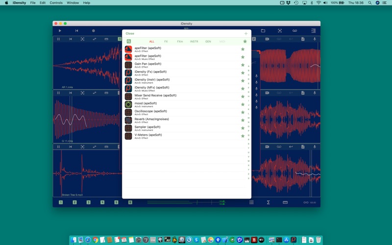The image size is (392, 245).
Task: Click the file import icon on the top right track
Action: 303,39
